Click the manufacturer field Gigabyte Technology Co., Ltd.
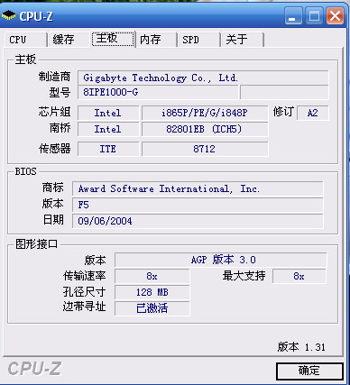The height and width of the screenshot is (385, 350). point(203,78)
